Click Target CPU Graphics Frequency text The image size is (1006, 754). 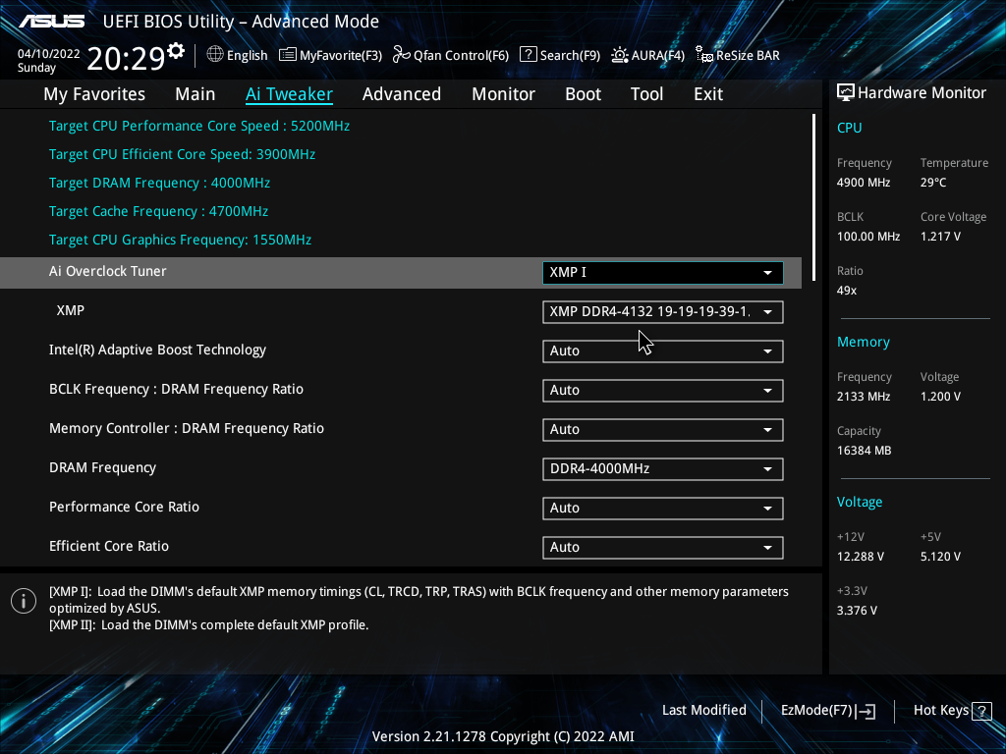181,240
